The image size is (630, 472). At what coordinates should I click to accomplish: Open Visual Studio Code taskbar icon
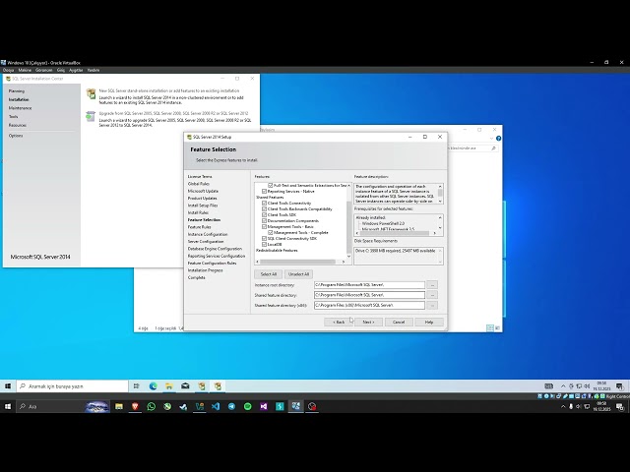point(216,406)
